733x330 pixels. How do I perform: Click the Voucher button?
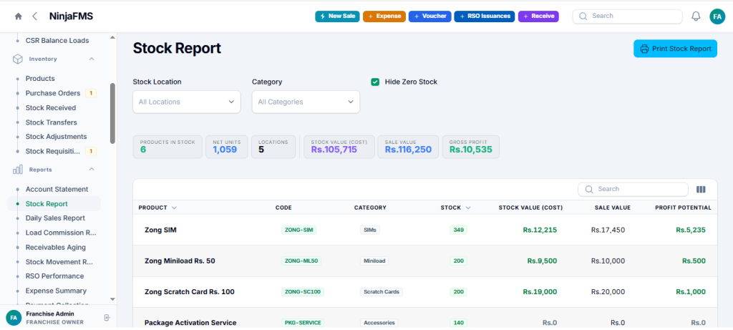pyautogui.click(x=430, y=16)
